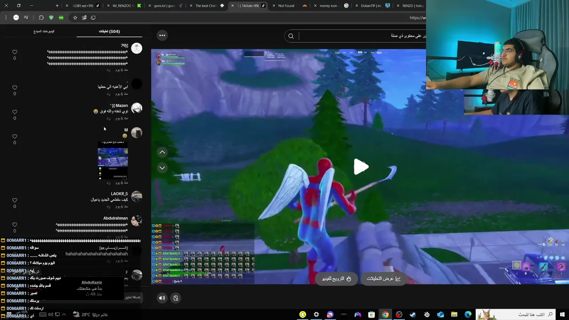Switch to IM_RENZOO browser tab
569x320 pixels.
coord(124,6)
